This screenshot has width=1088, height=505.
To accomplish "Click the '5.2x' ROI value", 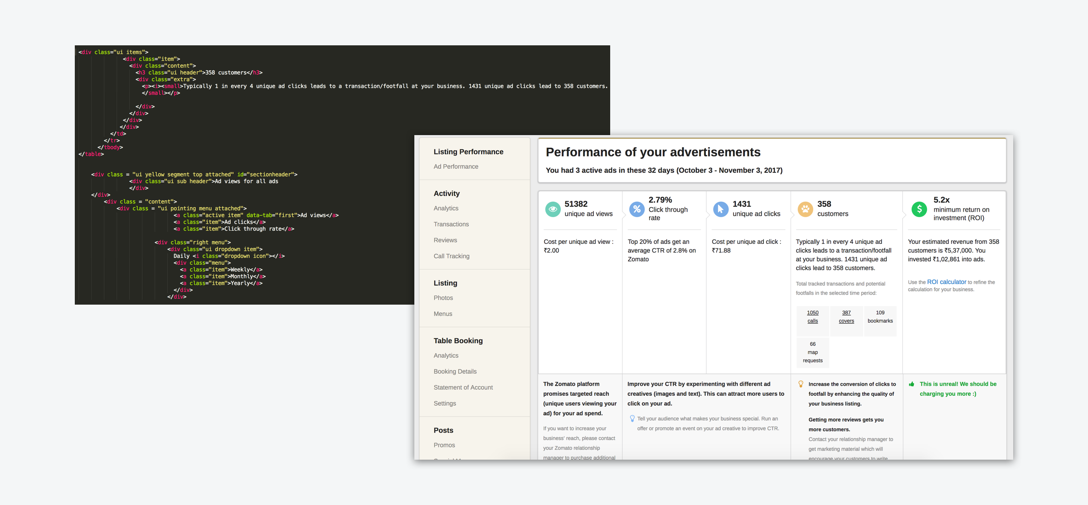I will [x=942, y=200].
